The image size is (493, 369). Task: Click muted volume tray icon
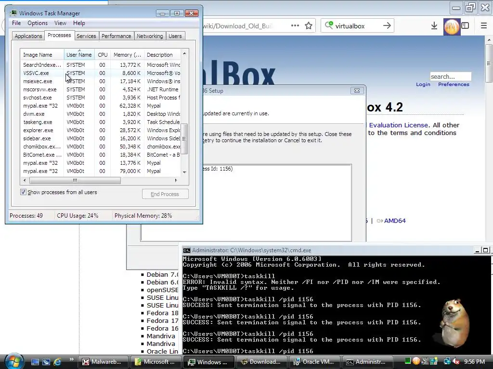456,361
